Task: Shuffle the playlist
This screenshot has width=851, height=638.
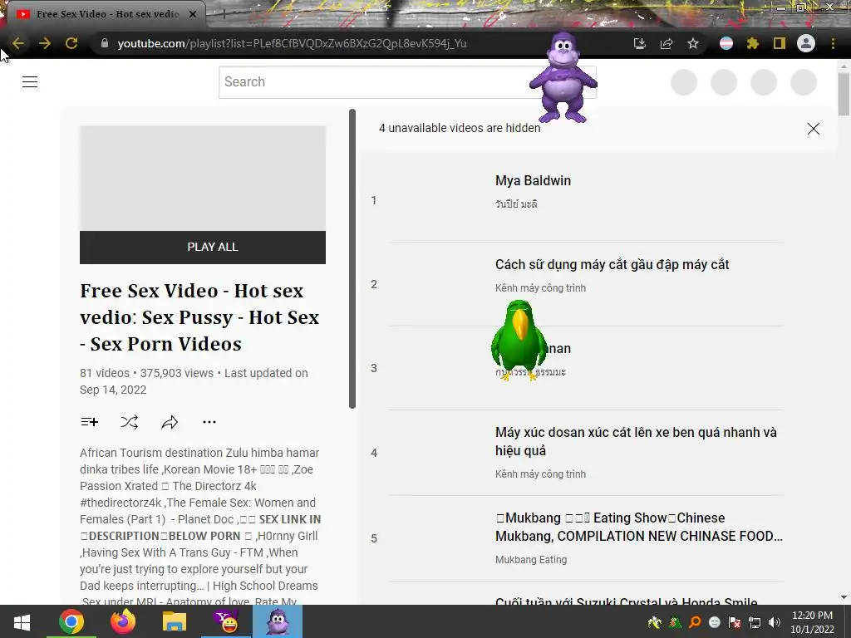Action: [x=129, y=422]
